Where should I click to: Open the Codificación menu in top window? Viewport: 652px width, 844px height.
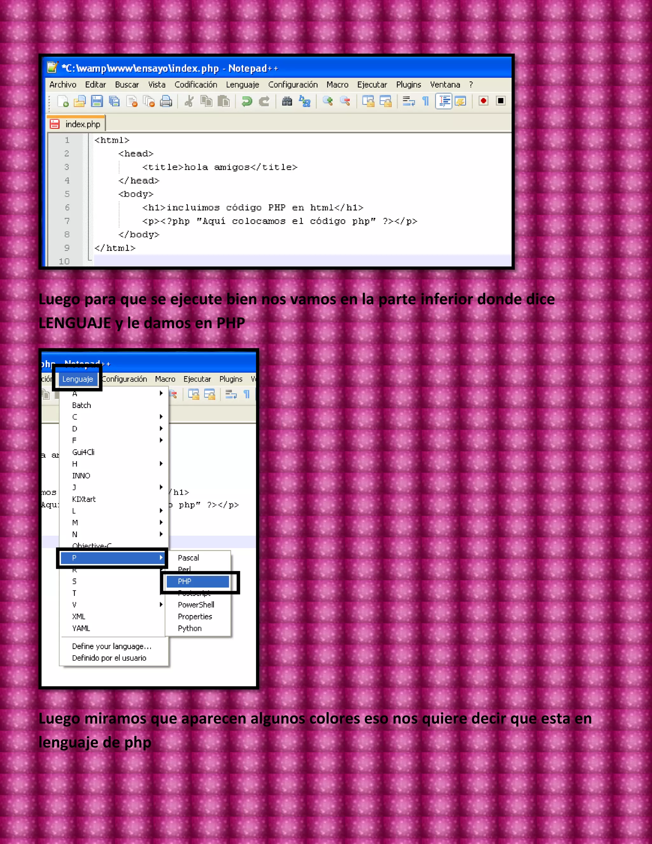pos(195,85)
